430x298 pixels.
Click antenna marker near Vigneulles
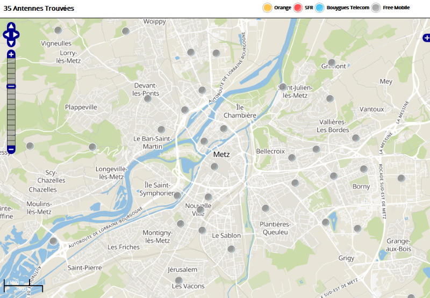tap(58, 31)
